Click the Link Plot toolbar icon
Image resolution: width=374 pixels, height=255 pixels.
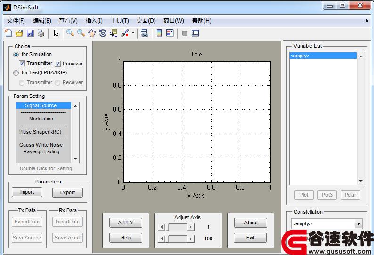144,33
